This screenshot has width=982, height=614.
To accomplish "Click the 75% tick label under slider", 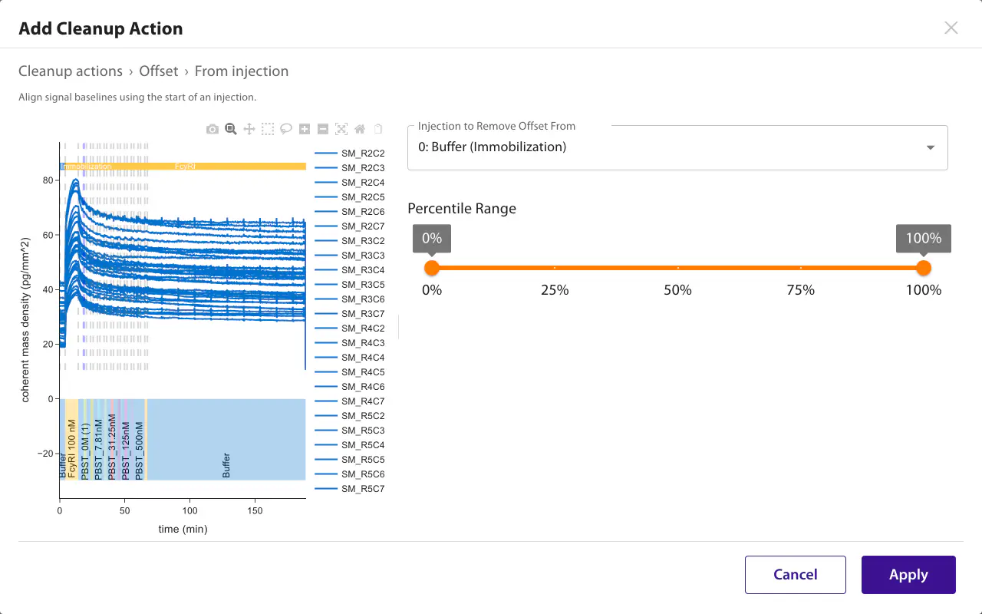I will coord(801,290).
